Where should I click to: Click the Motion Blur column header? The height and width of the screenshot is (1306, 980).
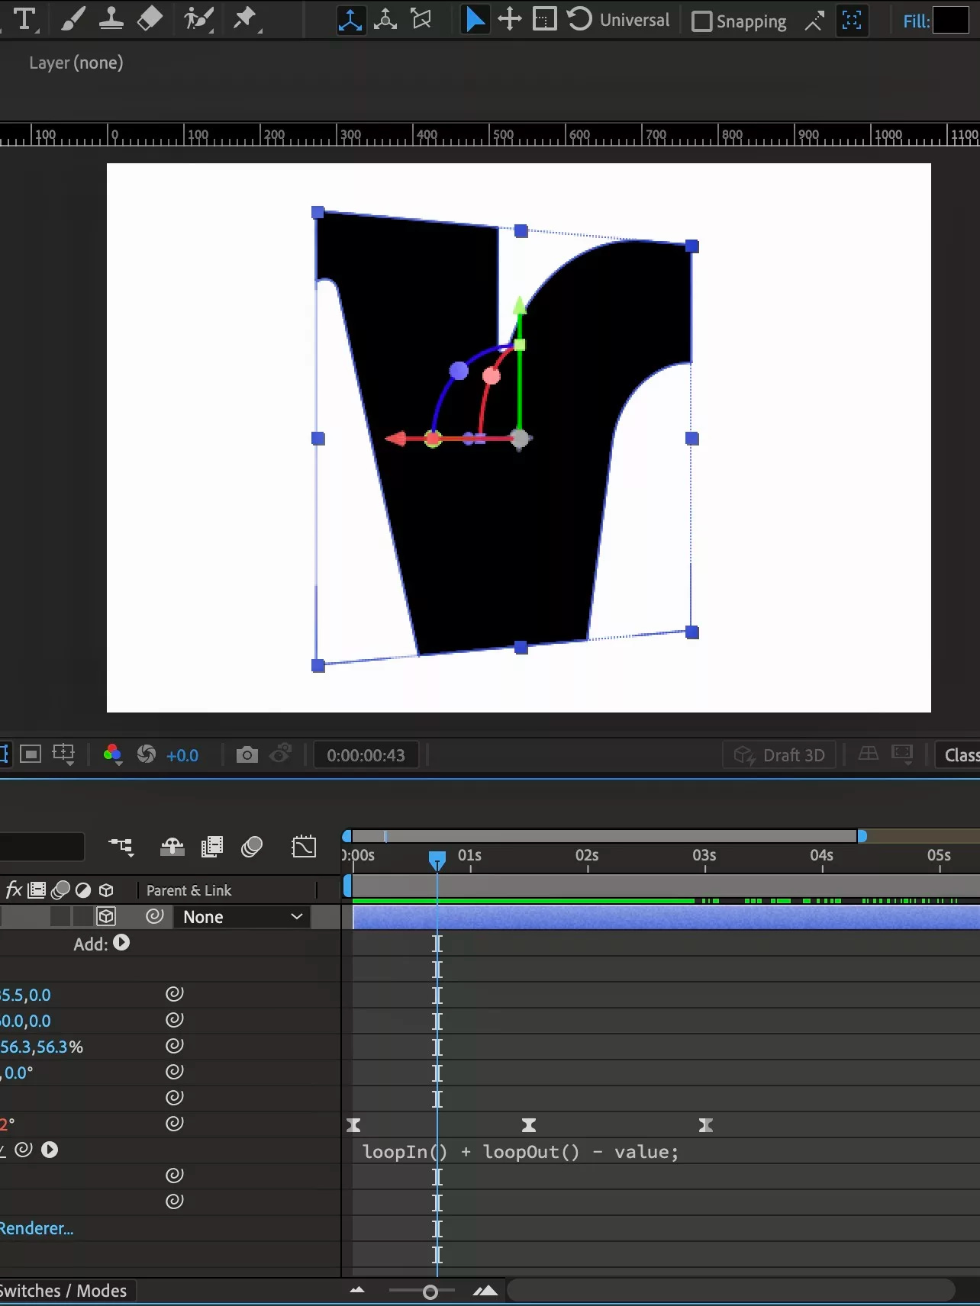coord(61,889)
